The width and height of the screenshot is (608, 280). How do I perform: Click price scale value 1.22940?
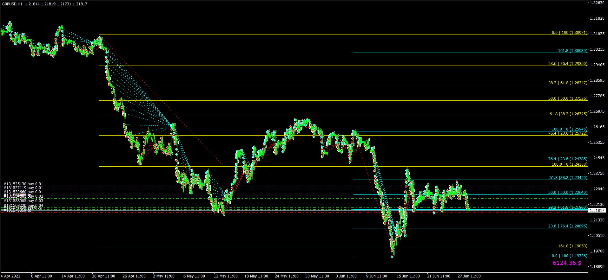pyautogui.click(x=597, y=189)
